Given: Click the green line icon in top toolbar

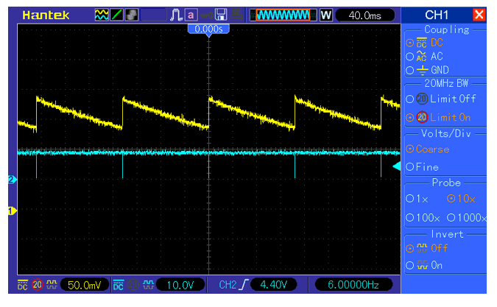Looking at the screenshot, I should tap(116, 15).
